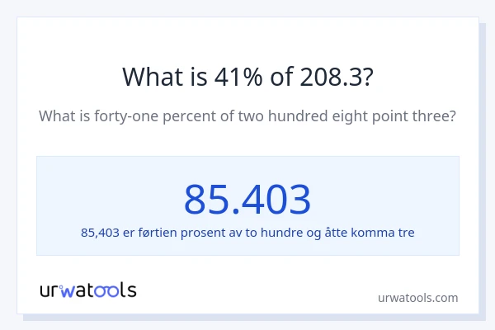Click 'to hundre og åtte' in Norwegian text

pyautogui.click(x=304, y=233)
